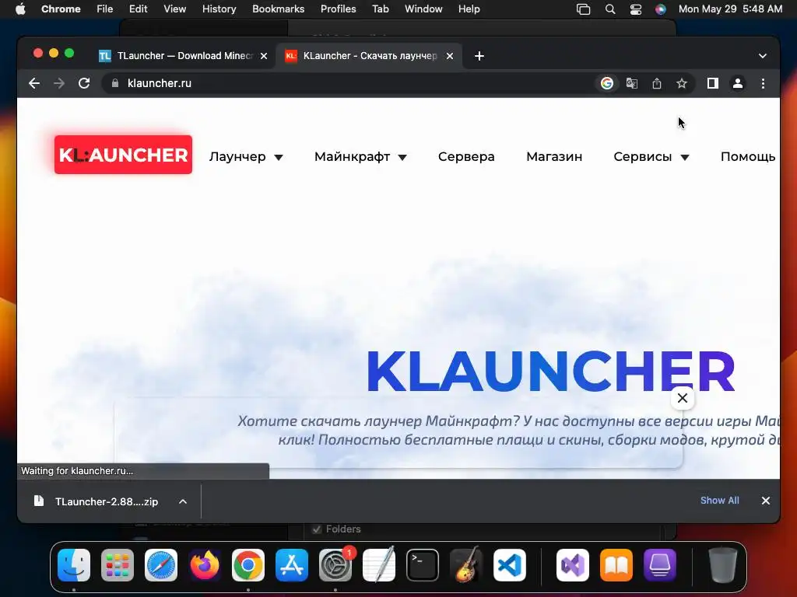This screenshot has width=797, height=597.
Task: Open Chrome three-dot menu
Action: [763, 83]
